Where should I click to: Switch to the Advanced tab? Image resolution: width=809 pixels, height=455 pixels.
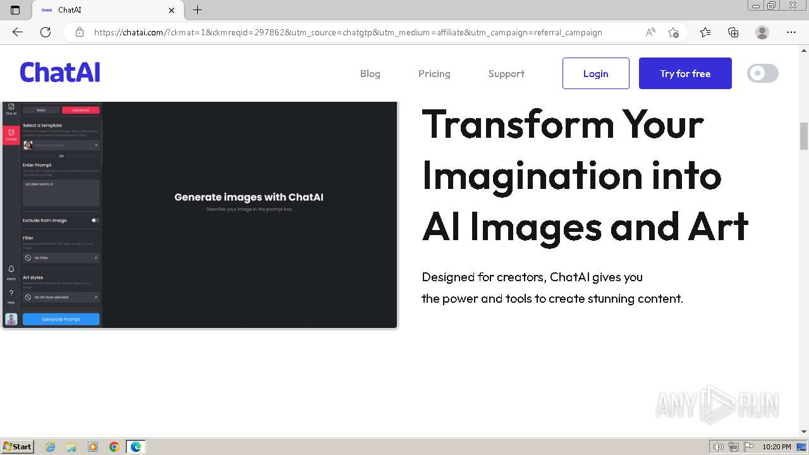tap(80, 110)
